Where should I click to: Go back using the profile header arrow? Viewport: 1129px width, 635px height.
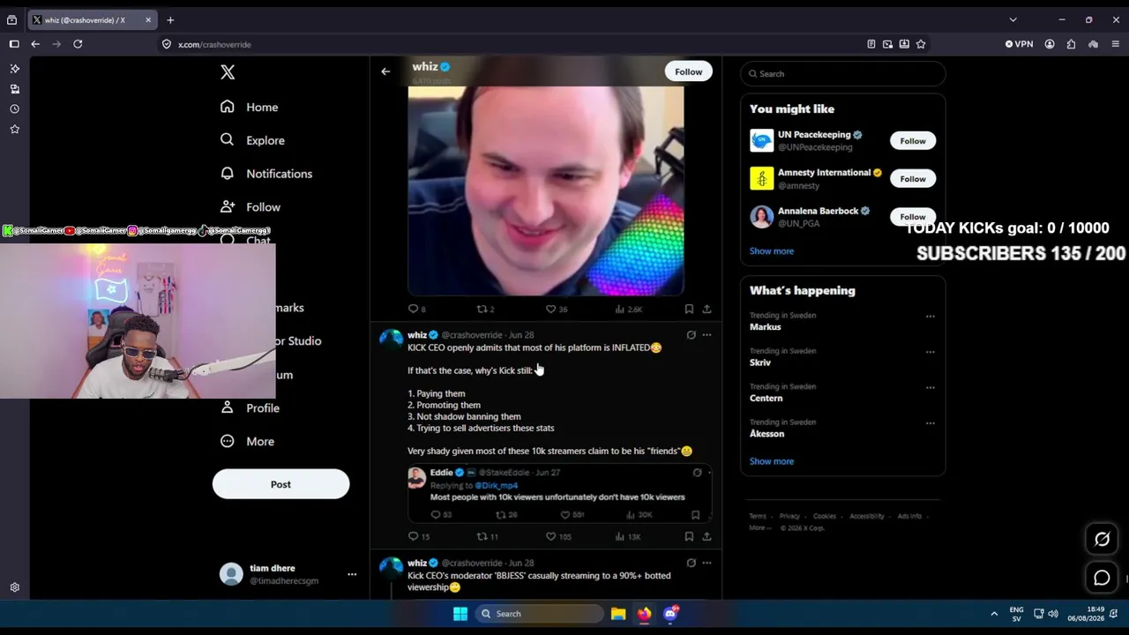[x=385, y=71]
